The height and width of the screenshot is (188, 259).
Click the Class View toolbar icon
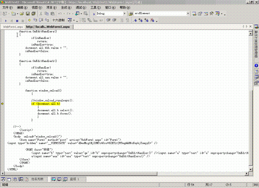pyautogui.click(x=218, y=13)
